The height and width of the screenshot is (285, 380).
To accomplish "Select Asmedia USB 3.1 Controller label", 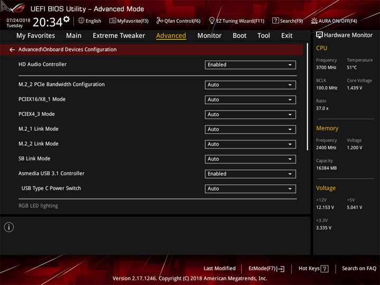I will 51,174.
